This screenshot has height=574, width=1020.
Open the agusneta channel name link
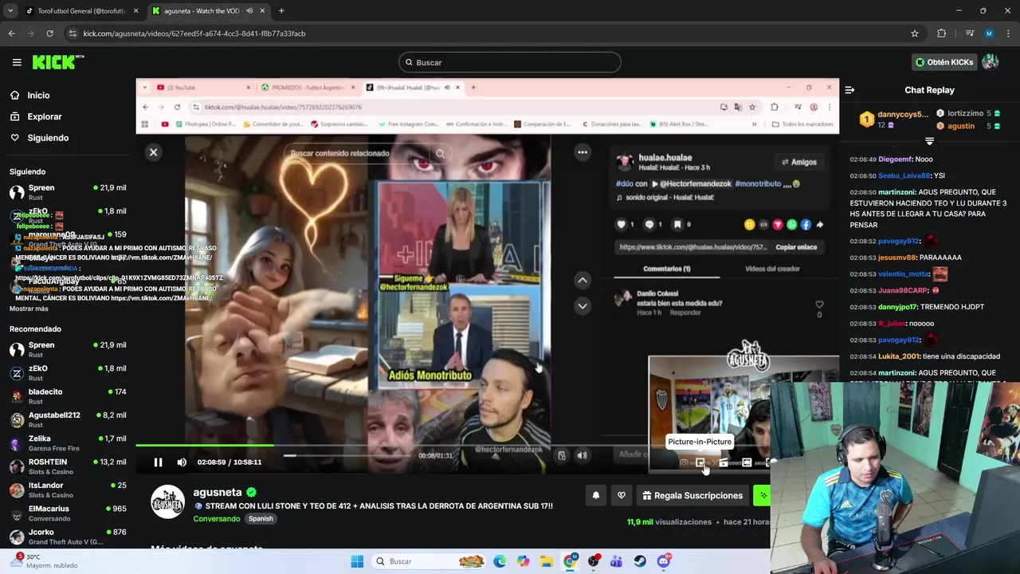pyautogui.click(x=218, y=492)
